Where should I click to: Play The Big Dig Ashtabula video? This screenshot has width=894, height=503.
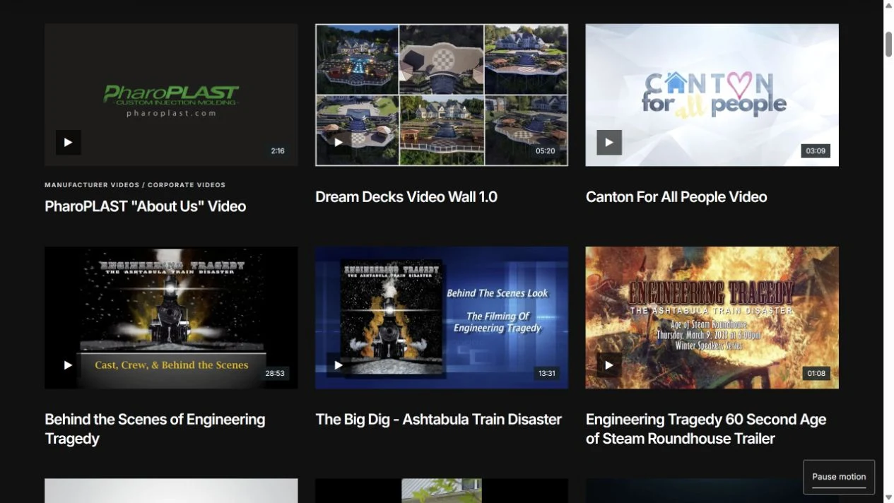339,365
